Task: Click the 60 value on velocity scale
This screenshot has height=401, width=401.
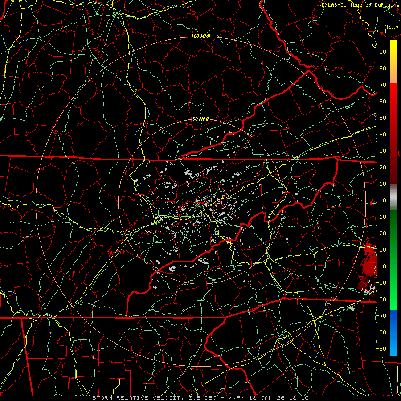Action: (383, 101)
